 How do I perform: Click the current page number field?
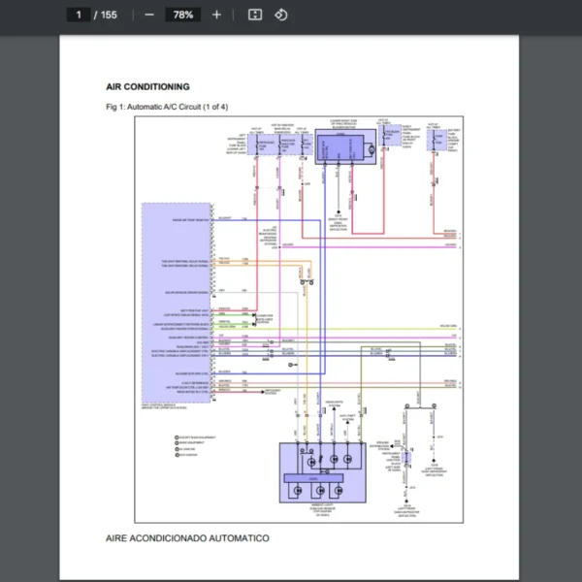click(x=78, y=15)
